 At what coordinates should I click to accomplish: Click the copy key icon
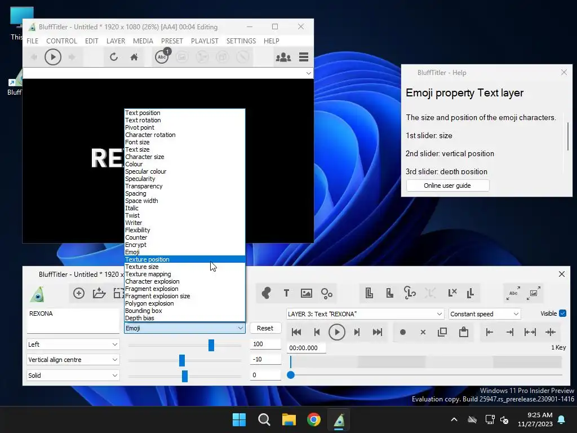click(442, 332)
